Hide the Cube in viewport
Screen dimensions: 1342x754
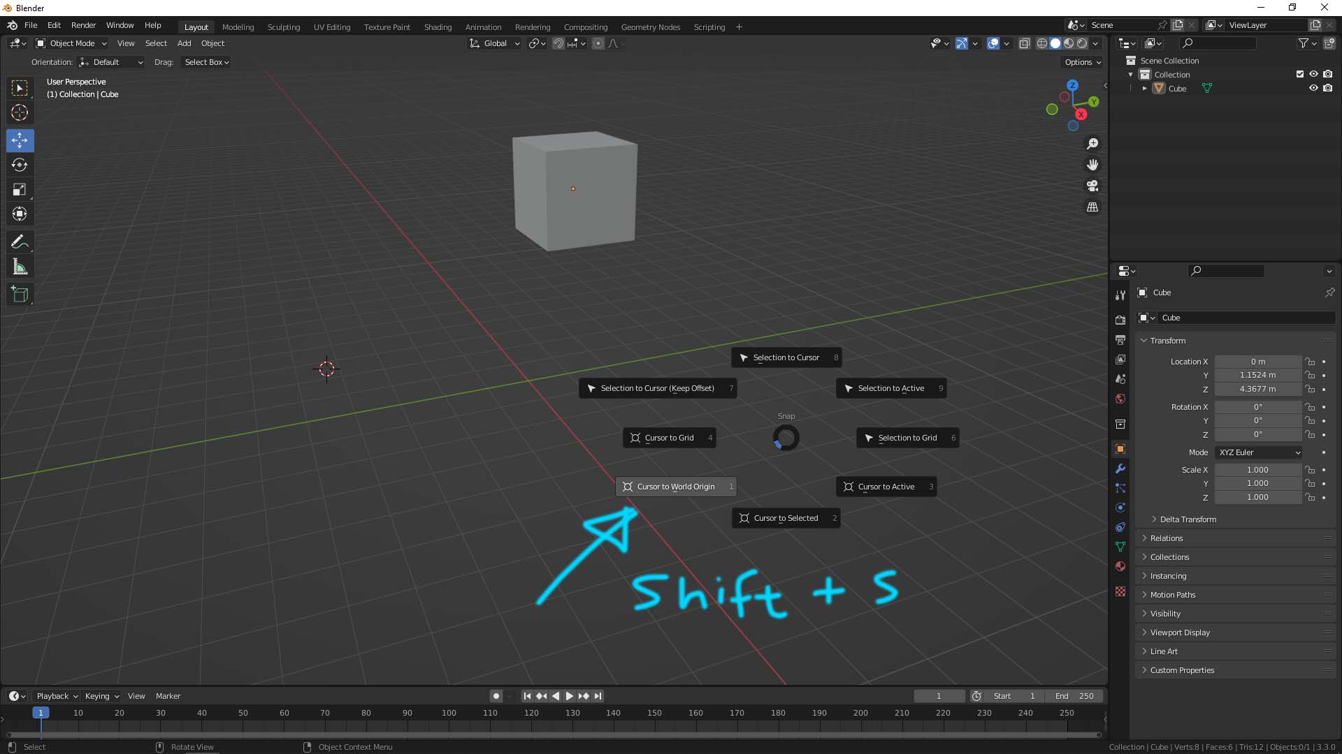[1313, 88]
